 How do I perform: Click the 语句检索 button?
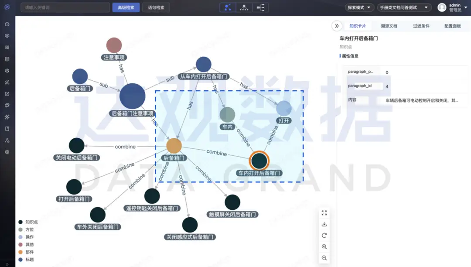(x=156, y=7)
